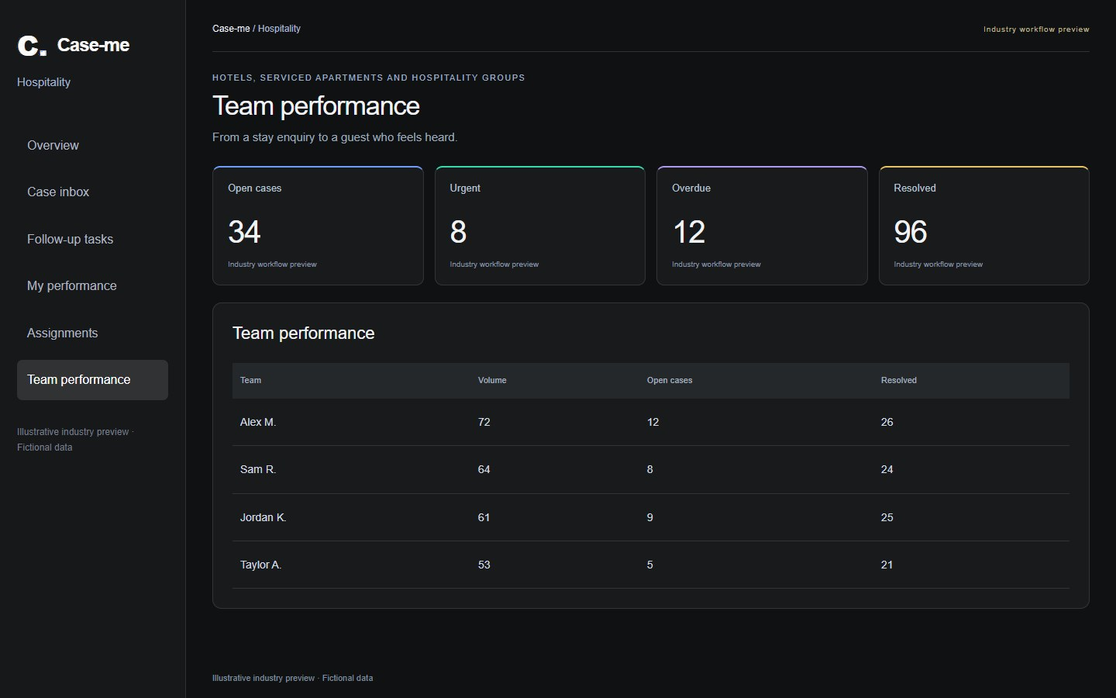
Task: Click resolved value 24 for Sam R.
Action: click(x=887, y=469)
